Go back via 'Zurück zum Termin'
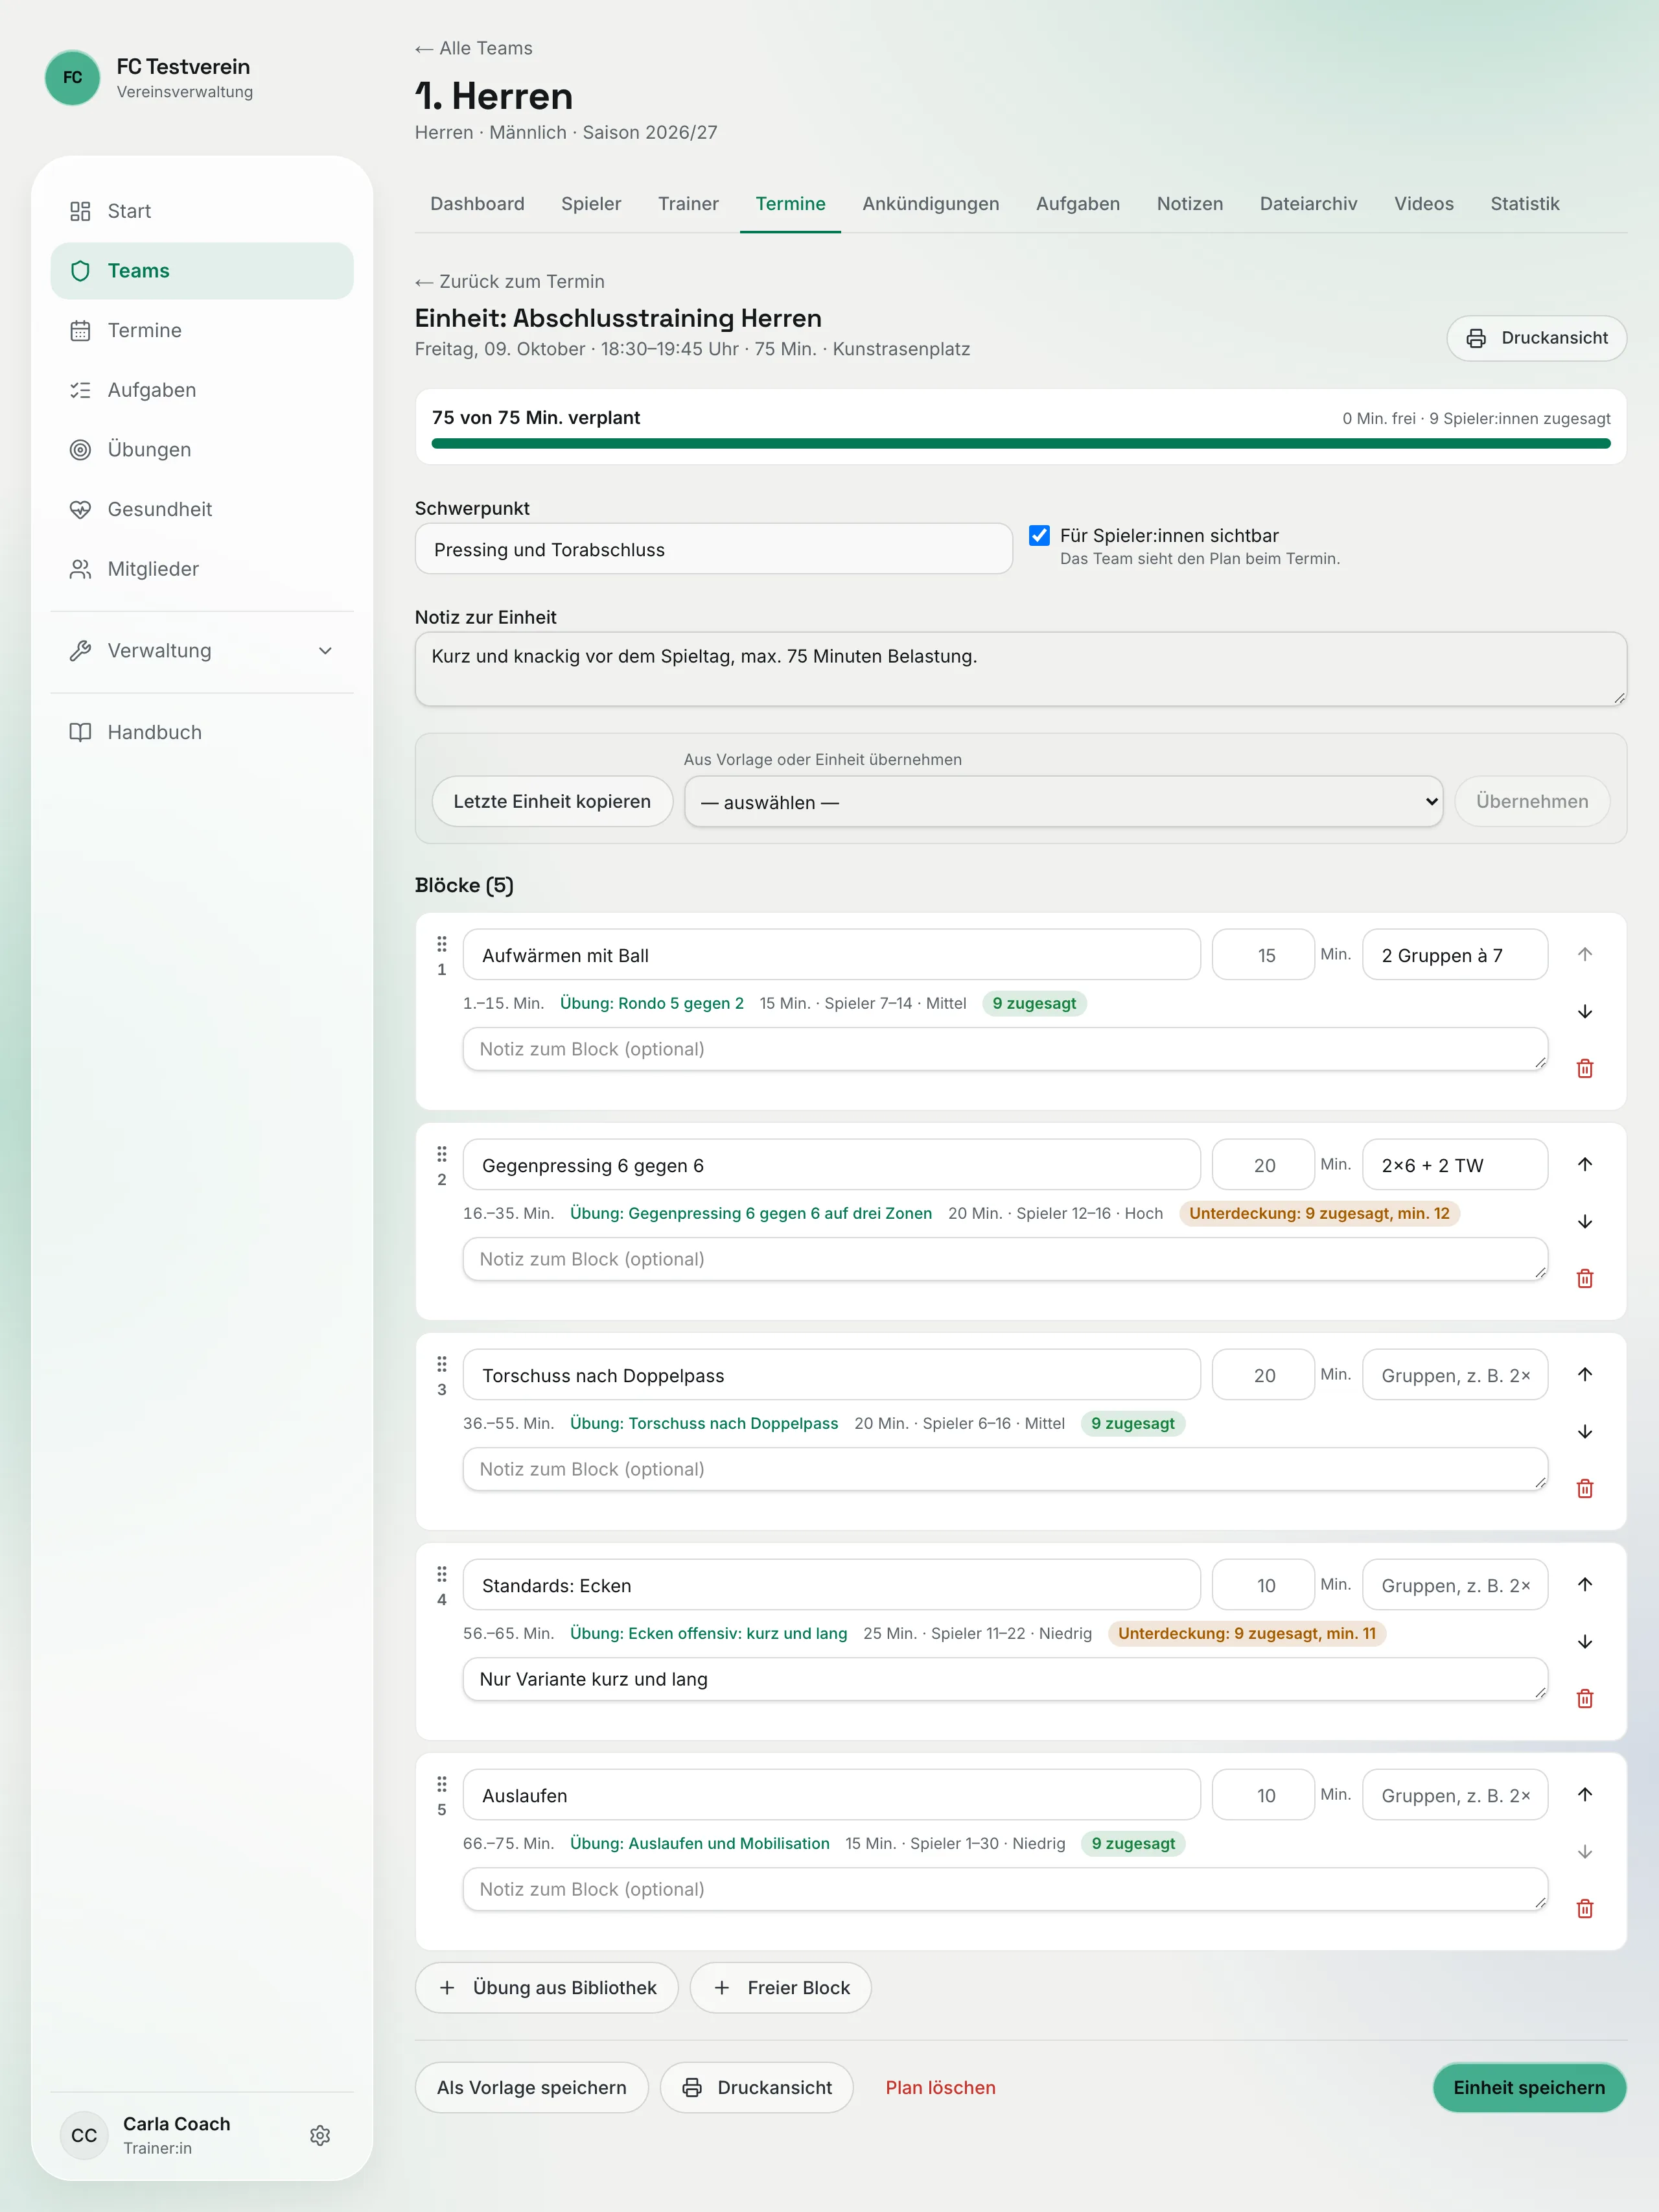The height and width of the screenshot is (2212, 1659). 510,282
